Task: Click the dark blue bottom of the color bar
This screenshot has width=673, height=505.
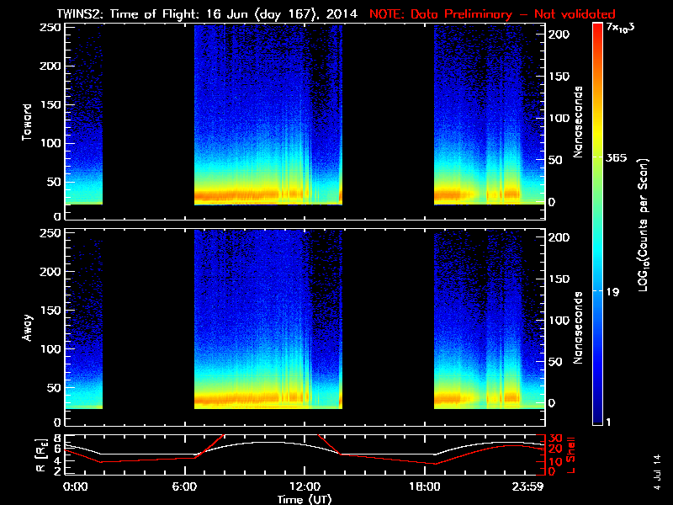Action: 598,412
